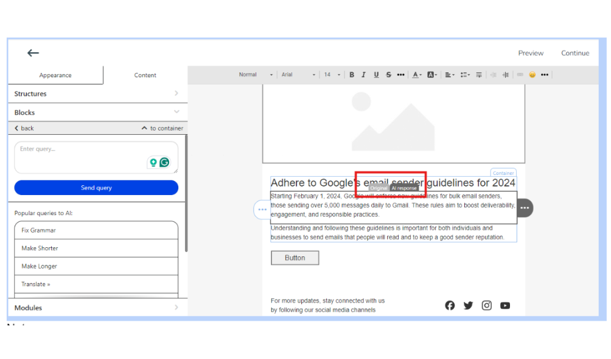611x359 pixels.
Task: Go back from the AI query panel
Action: pos(24,128)
